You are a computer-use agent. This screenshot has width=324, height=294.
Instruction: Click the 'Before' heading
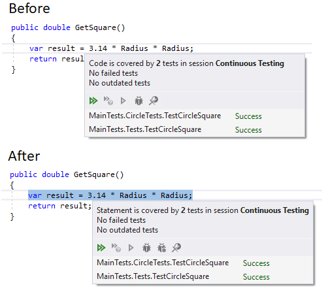[x=29, y=8]
